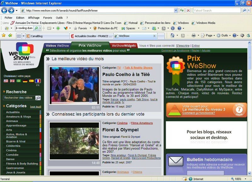Click the mail envelope icon in Live toolbar
252x182 pixels.
(144, 28)
